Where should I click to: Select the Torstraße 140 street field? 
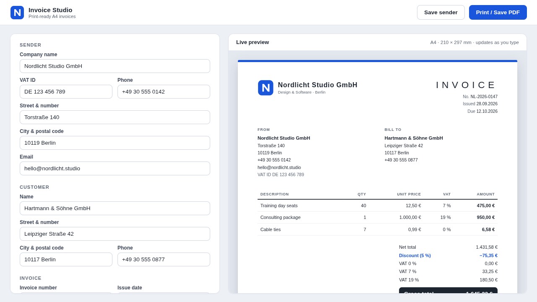click(115, 117)
